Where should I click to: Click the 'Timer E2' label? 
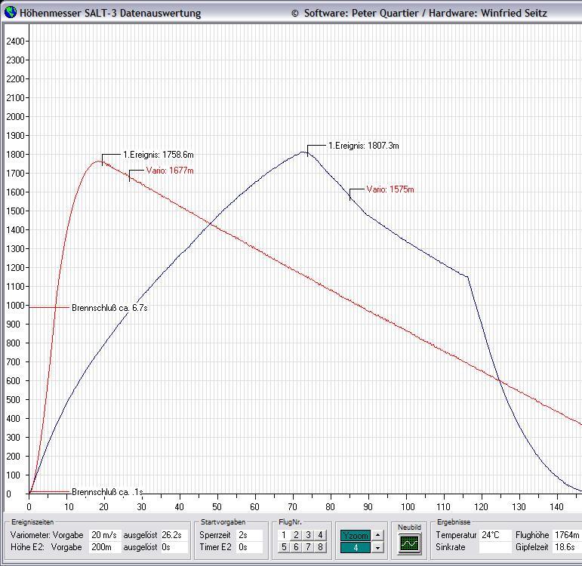215,547
